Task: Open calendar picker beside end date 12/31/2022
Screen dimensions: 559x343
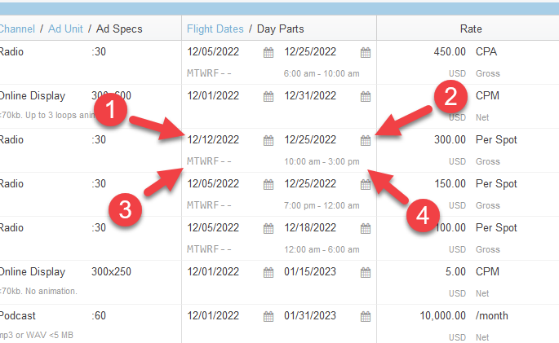Action: (366, 96)
